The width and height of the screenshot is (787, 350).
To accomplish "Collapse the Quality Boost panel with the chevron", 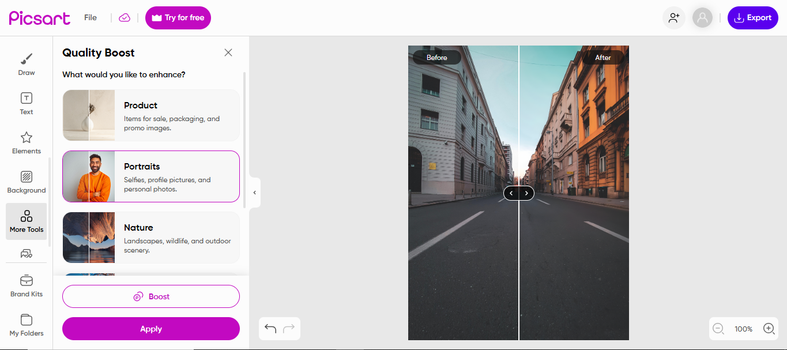I will pyautogui.click(x=254, y=192).
